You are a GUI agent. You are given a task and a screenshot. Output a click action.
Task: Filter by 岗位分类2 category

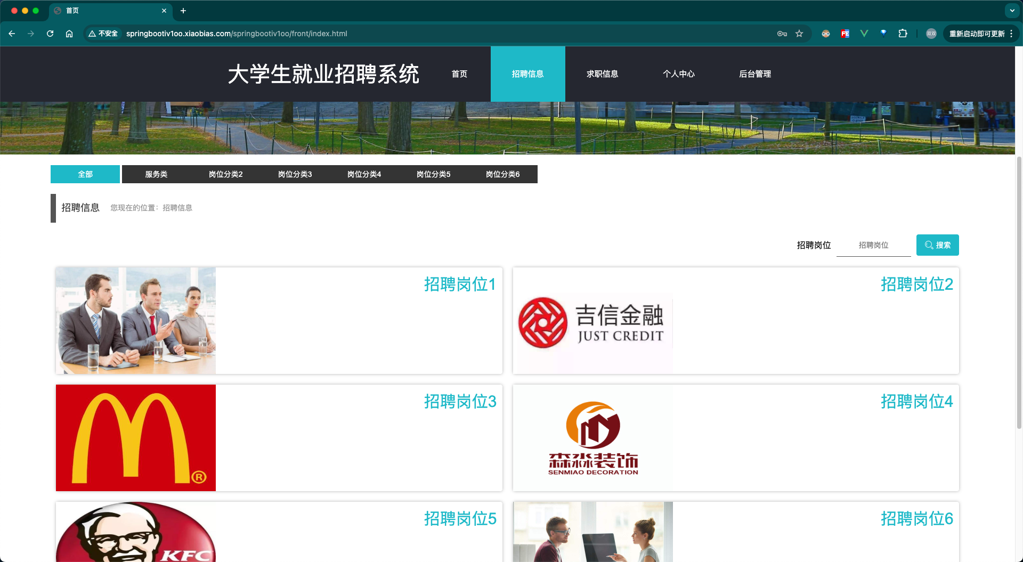[225, 174]
